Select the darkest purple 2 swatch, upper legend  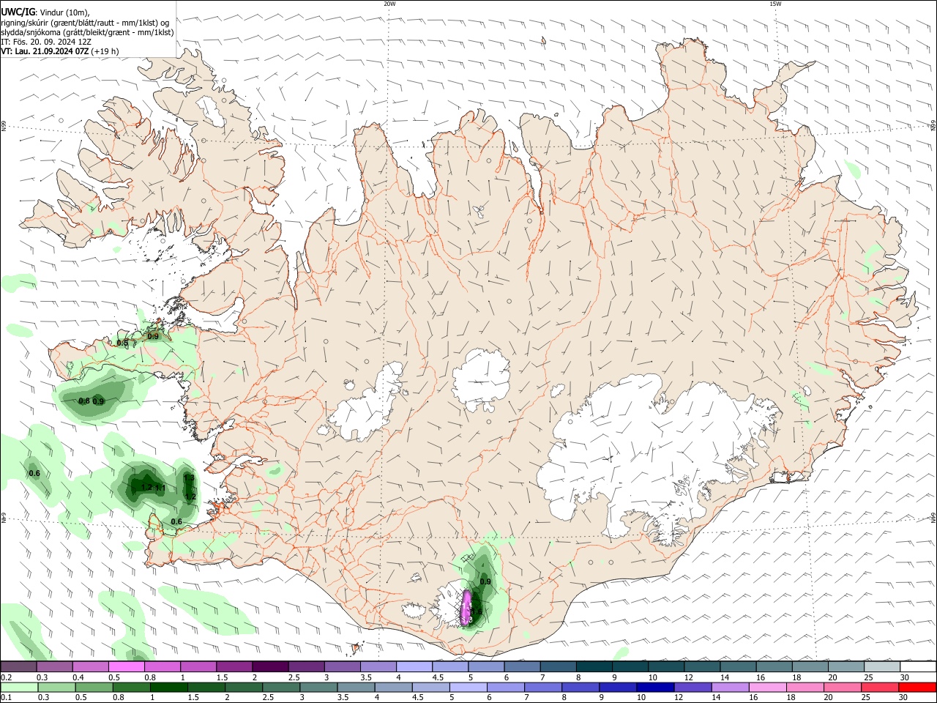[270, 666]
